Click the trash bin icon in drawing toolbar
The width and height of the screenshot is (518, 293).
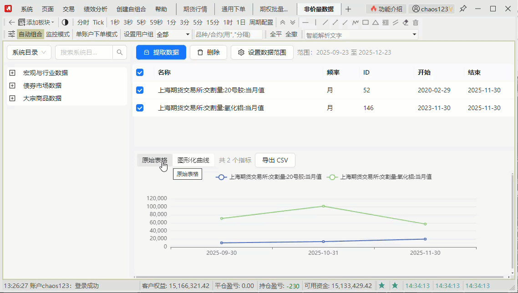click(x=416, y=22)
